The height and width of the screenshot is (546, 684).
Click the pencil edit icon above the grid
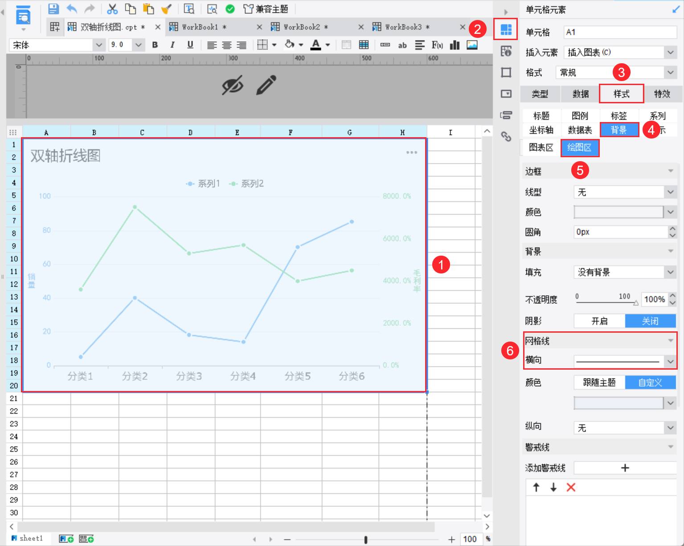point(266,85)
